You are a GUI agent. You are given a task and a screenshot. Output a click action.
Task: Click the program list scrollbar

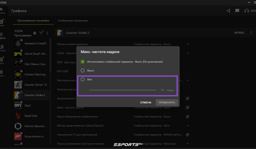(50, 55)
